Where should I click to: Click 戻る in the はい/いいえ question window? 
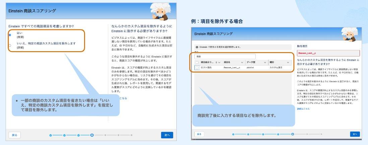pos(14,135)
